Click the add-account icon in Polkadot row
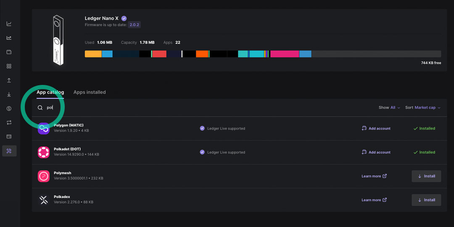Image resolution: width=454 pixels, height=227 pixels. pos(364,152)
